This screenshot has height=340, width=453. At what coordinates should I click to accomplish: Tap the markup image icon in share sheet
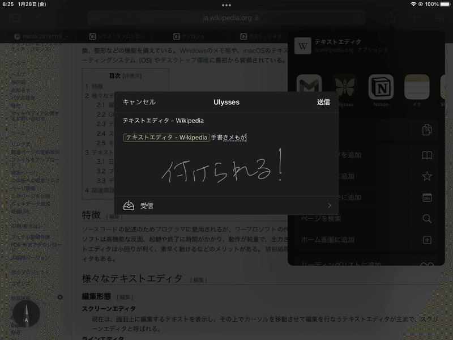[427, 197]
